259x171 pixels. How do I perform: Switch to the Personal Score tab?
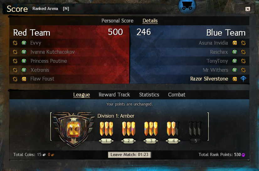[118, 21]
